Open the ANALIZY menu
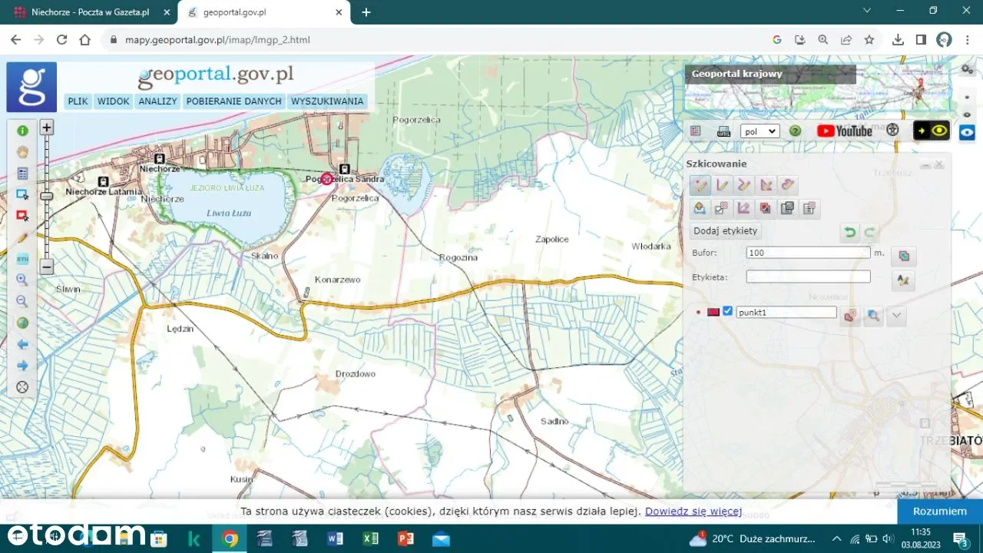 click(157, 101)
